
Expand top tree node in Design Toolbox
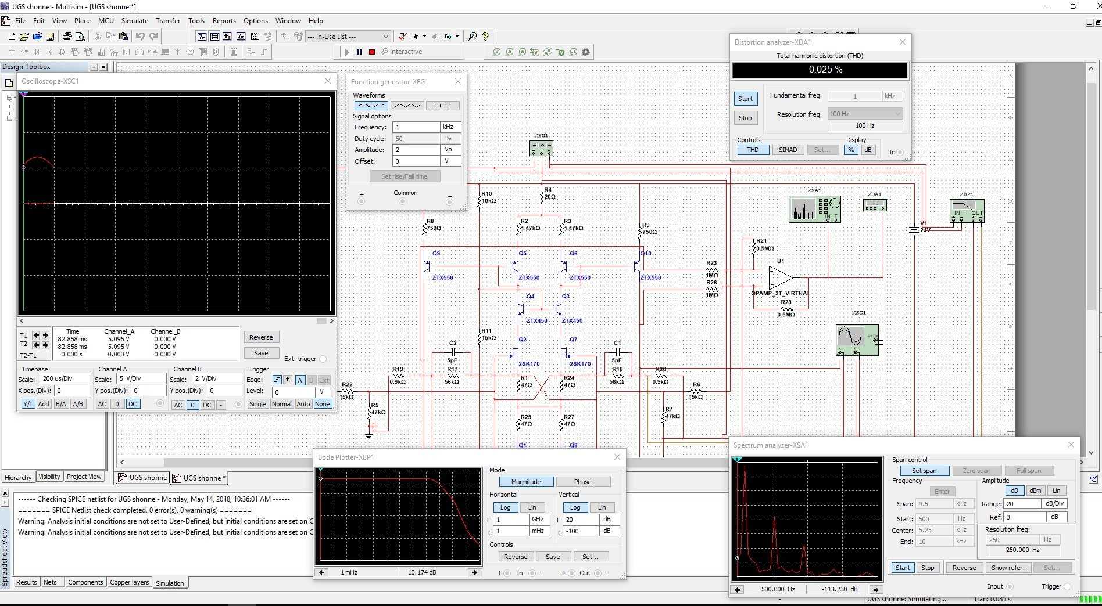pos(10,98)
